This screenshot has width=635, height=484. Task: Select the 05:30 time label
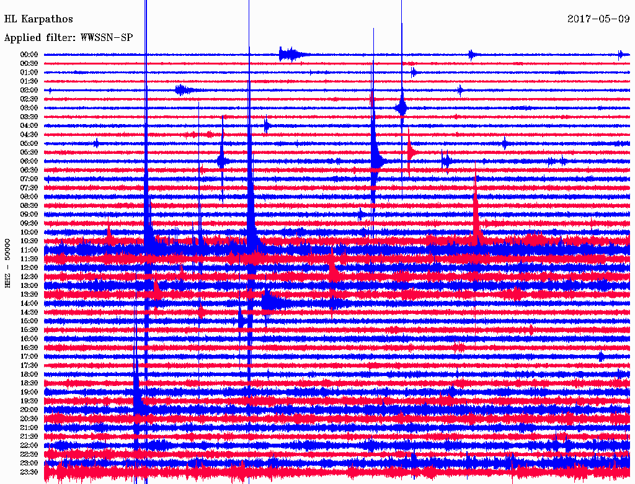29,153
